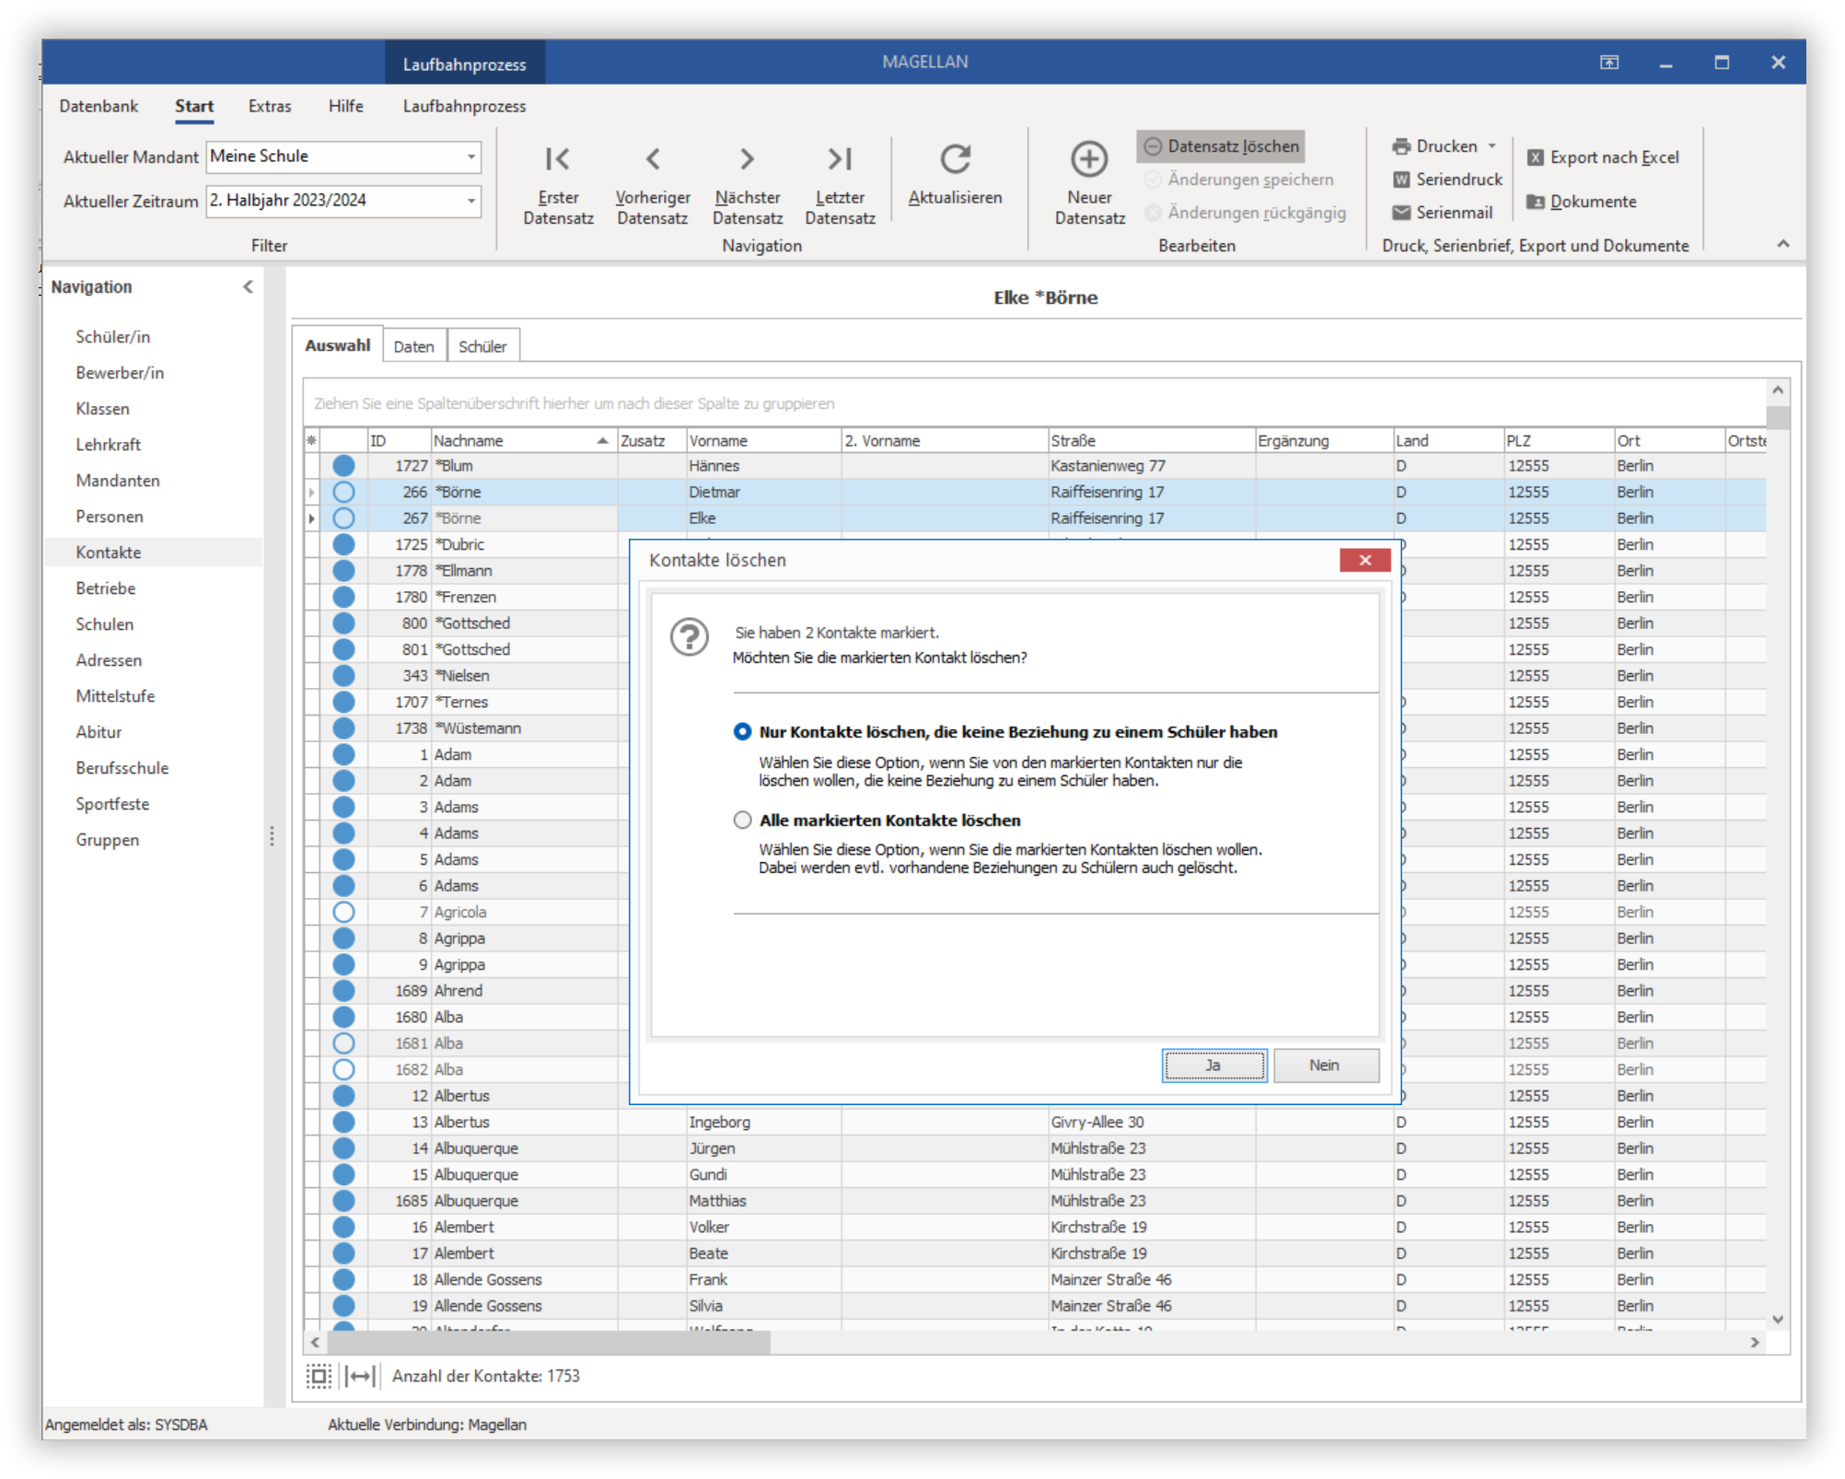Jump to last record via Letzter Datensatz
1845x1479 pixels.
tap(839, 159)
